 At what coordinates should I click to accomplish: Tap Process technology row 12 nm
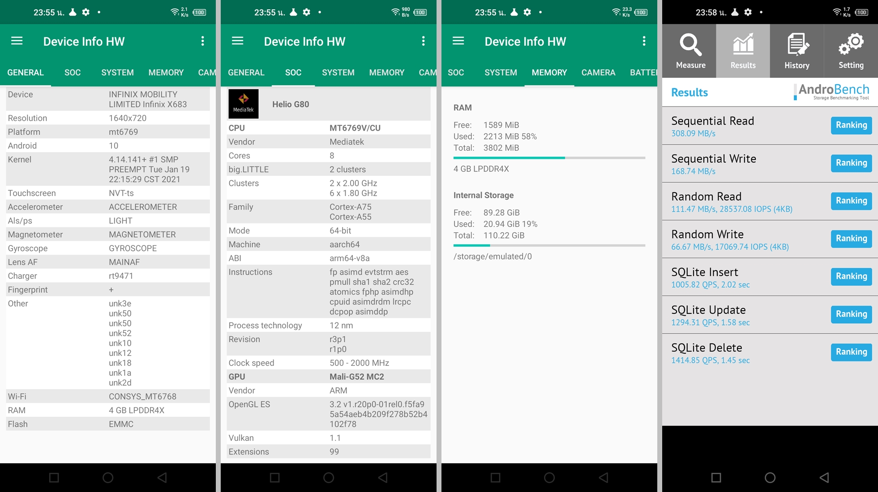tap(329, 325)
